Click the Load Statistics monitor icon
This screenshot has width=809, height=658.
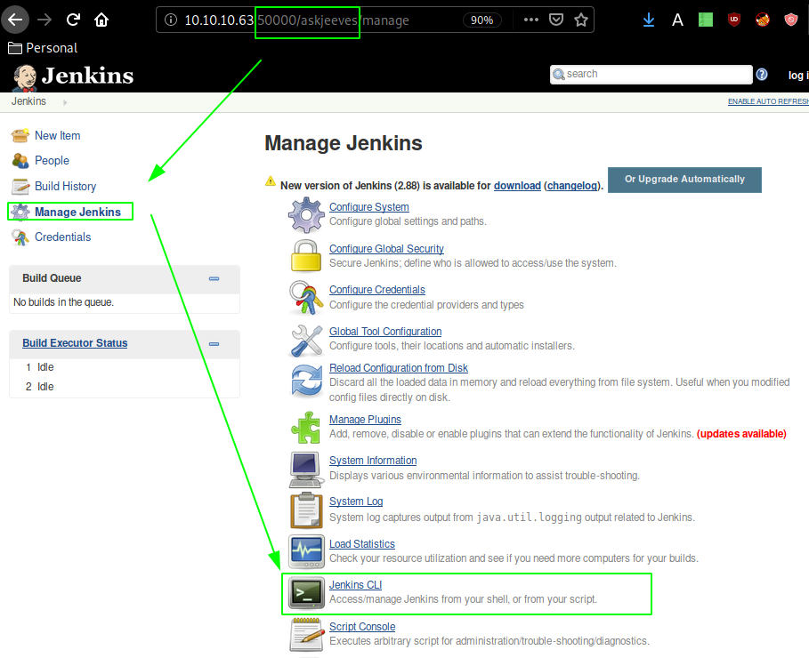tap(306, 552)
